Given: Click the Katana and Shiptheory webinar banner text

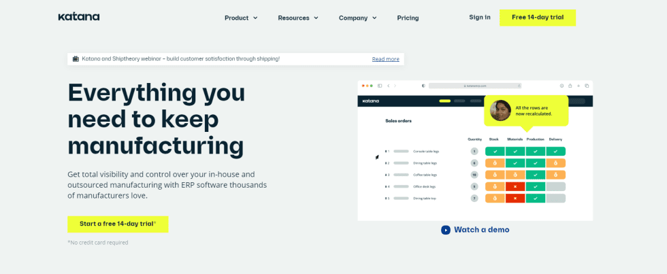Looking at the screenshot, I should pyautogui.click(x=181, y=58).
